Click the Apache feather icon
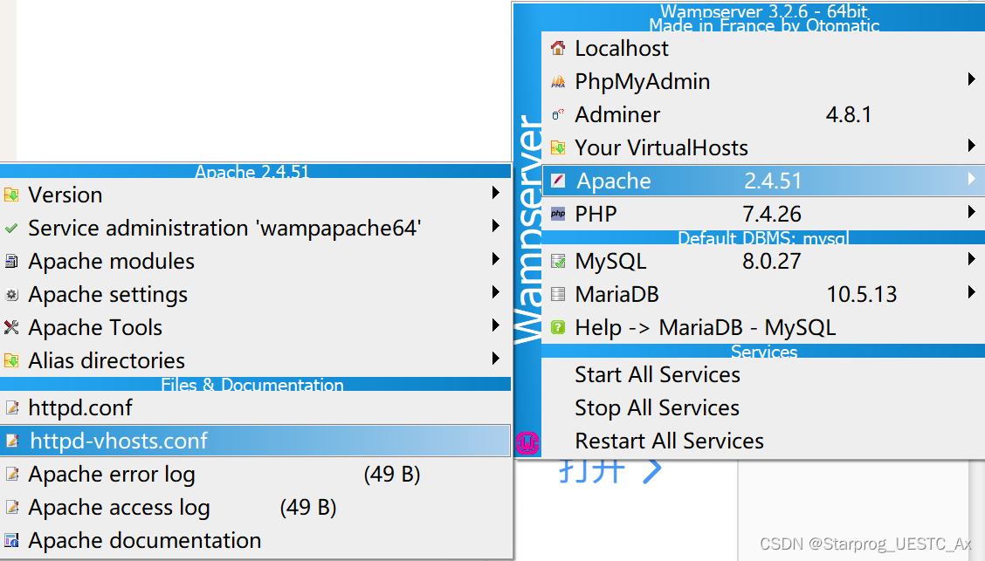The width and height of the screenshot is (985, 561). 558,181
